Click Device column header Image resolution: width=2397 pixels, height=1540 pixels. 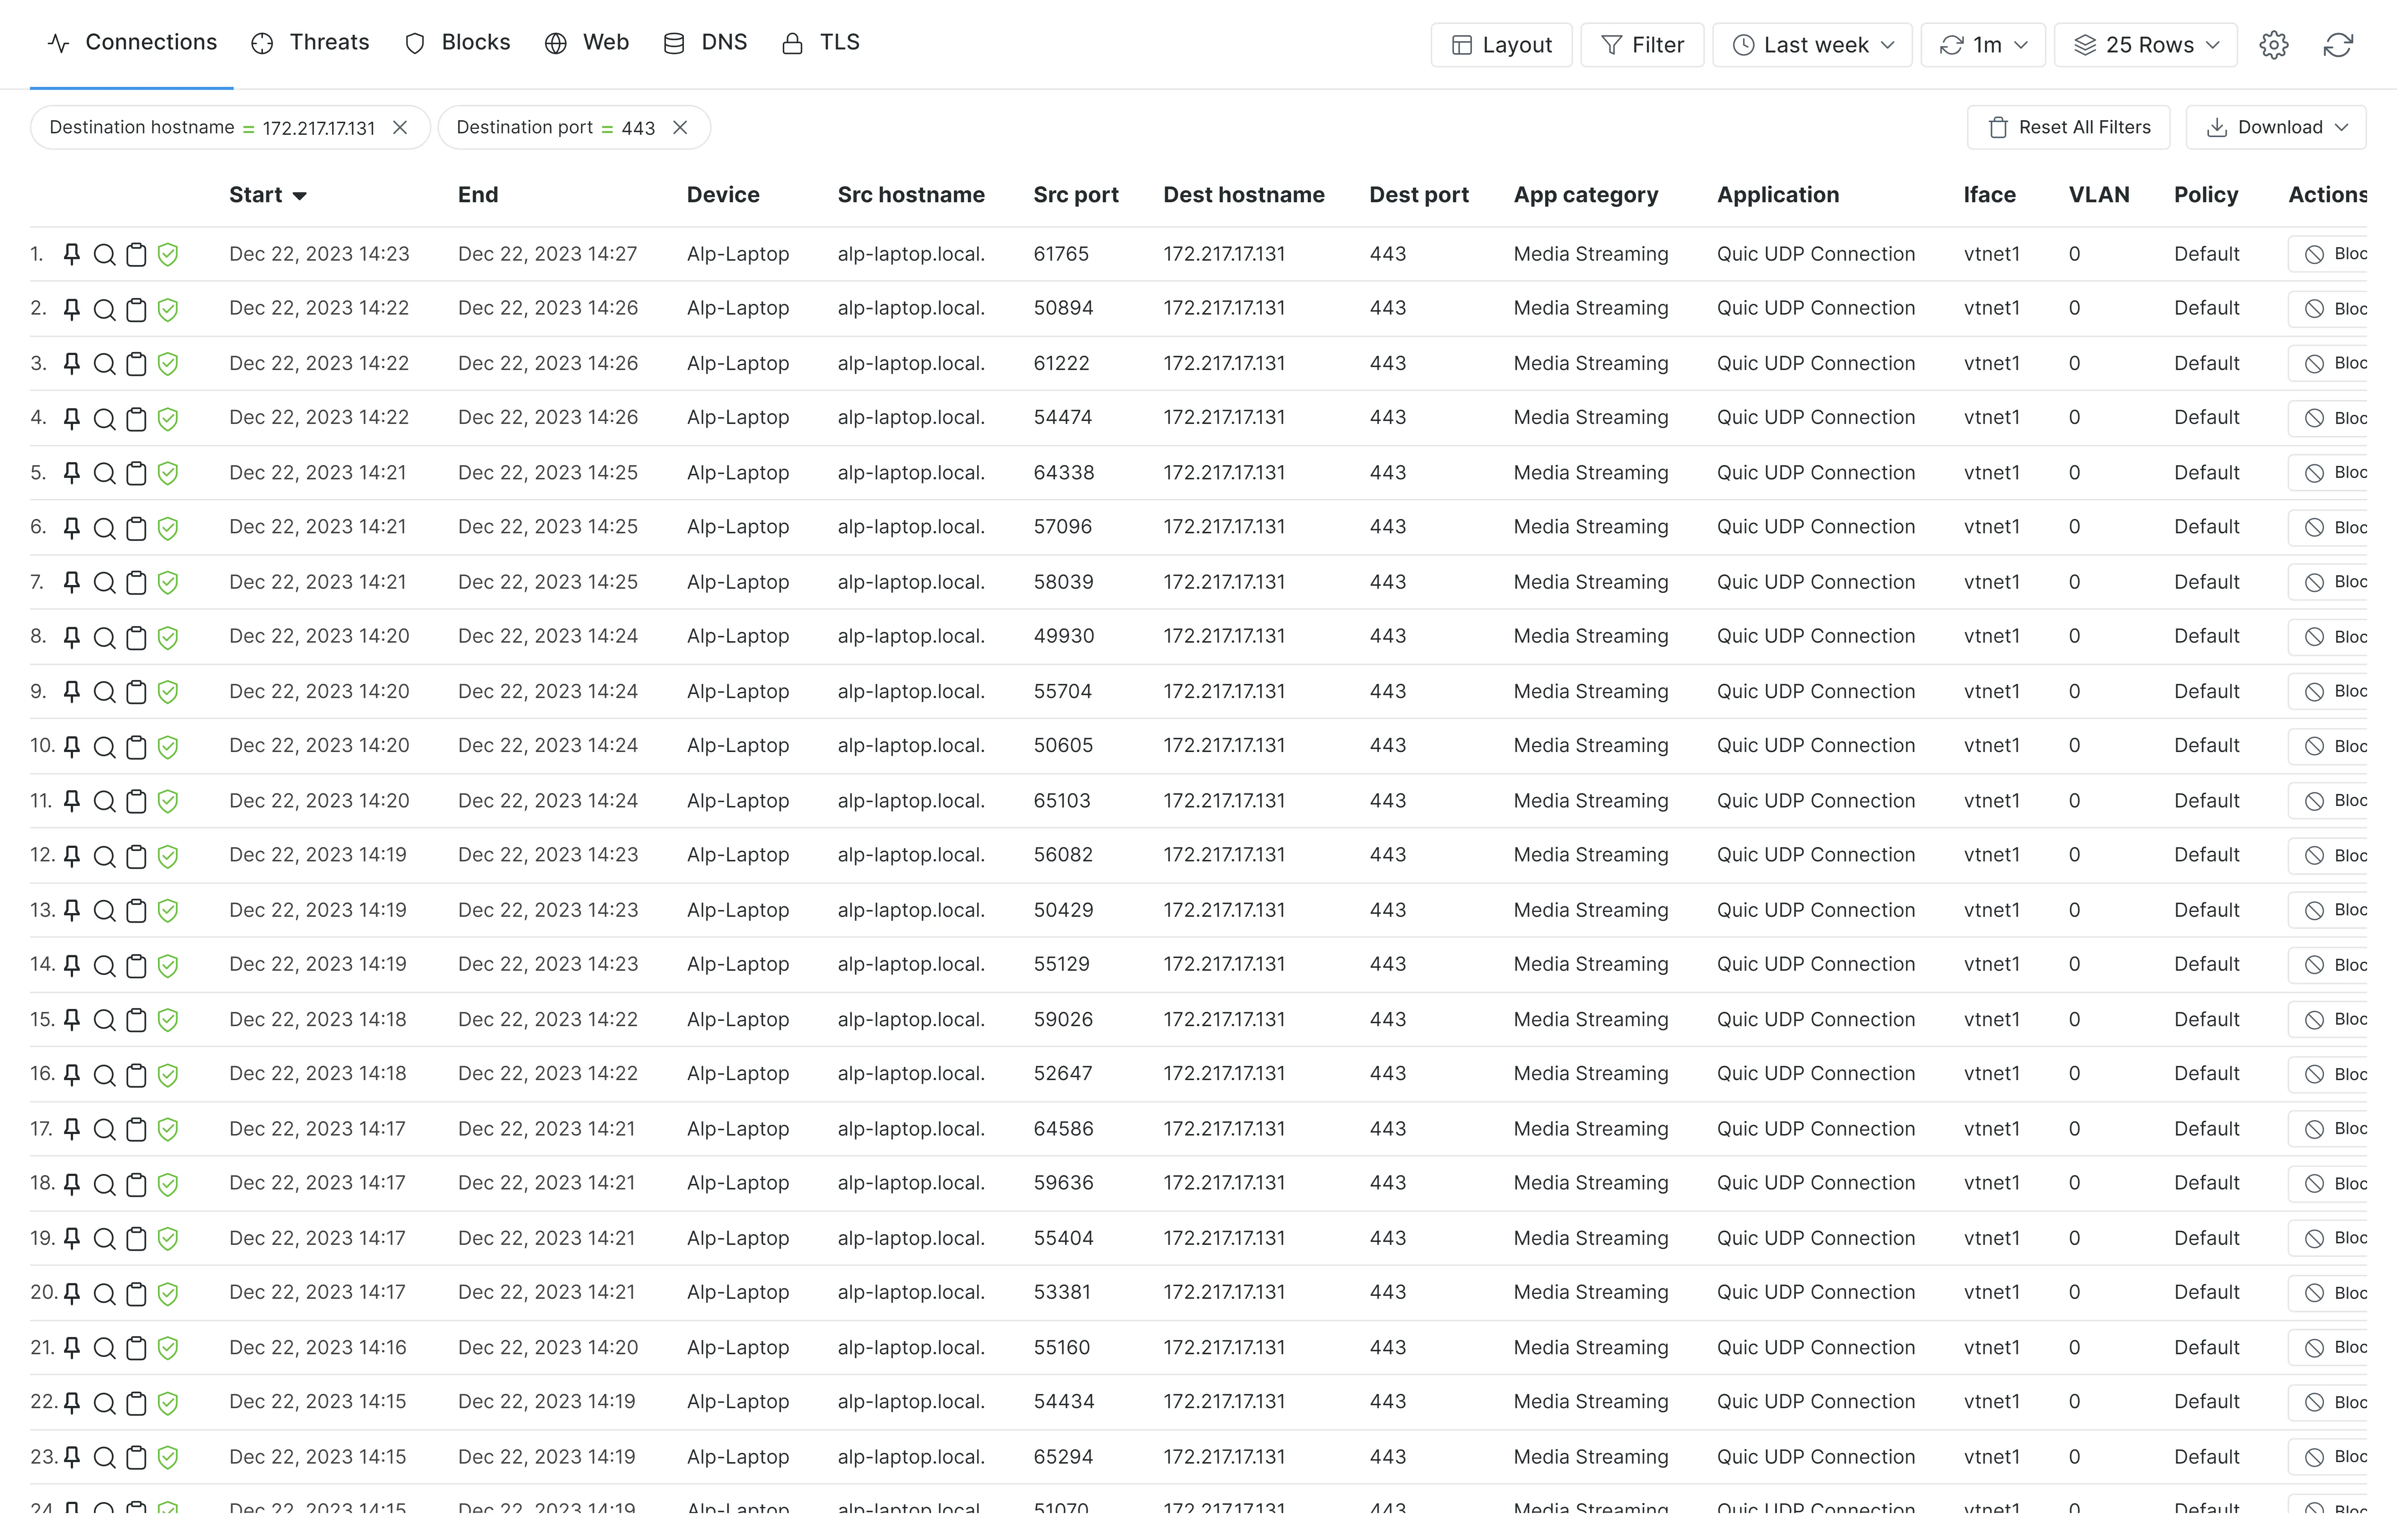[x=723, y=195]
